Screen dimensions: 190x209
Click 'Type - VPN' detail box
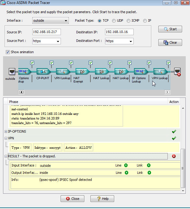click(21, 148)
